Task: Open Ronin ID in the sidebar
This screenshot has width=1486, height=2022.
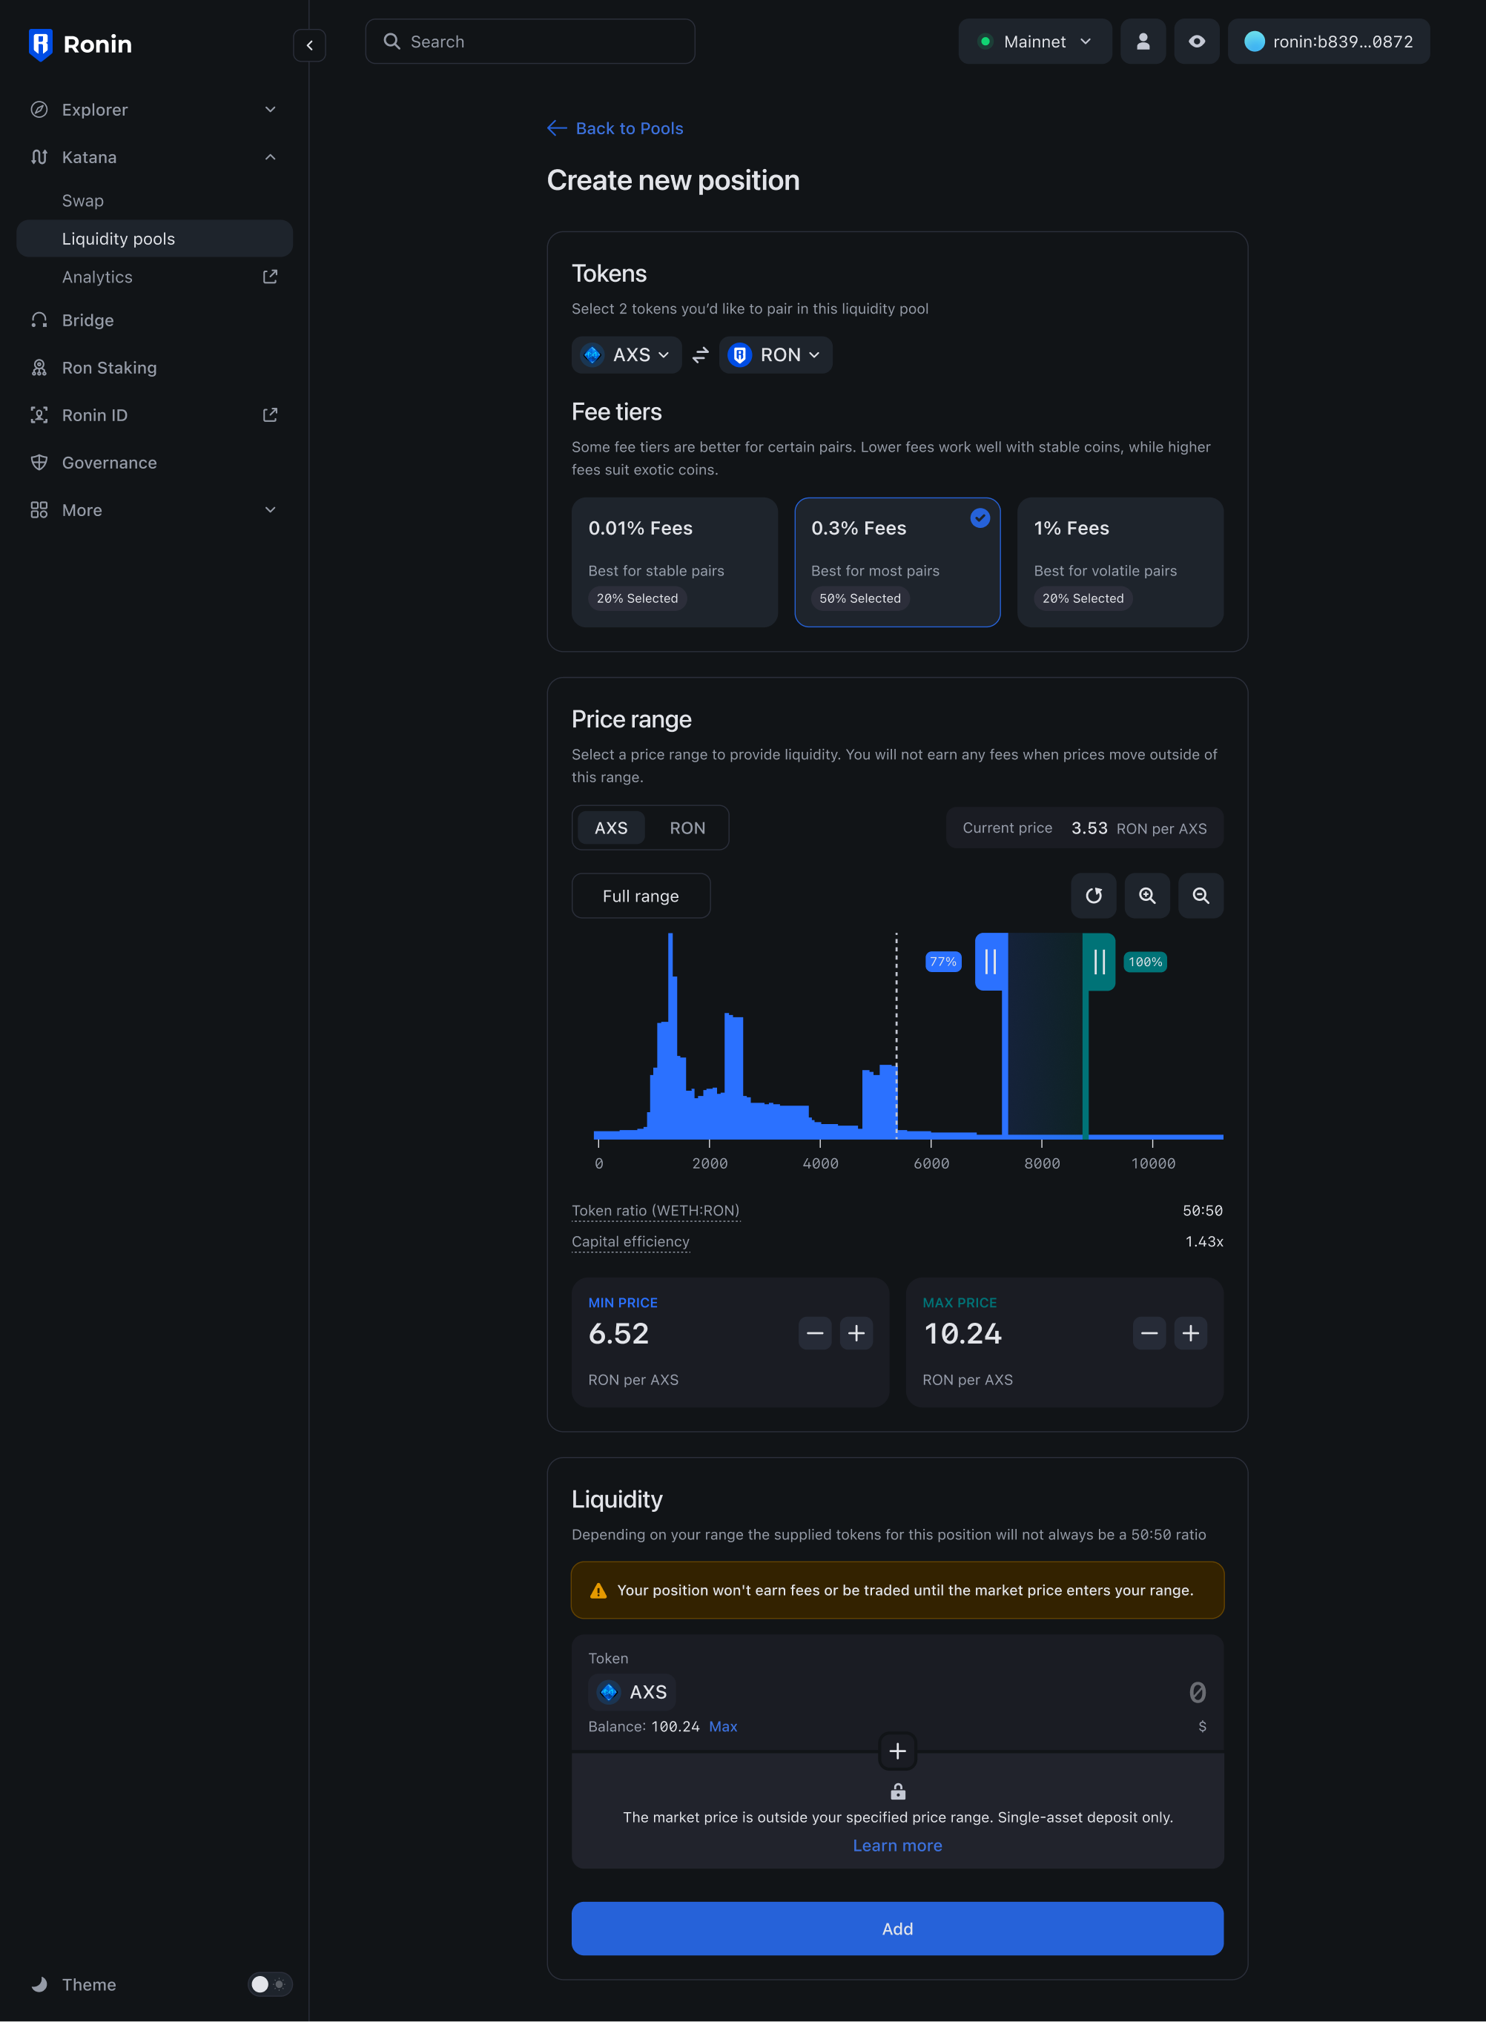Action: pyautogui.click(x=94, y=415)
